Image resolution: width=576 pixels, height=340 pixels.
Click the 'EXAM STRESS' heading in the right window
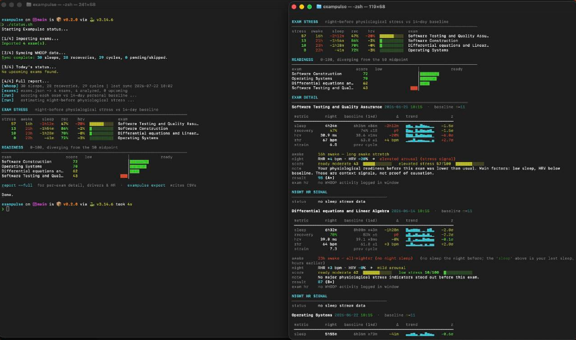point(305,22)
